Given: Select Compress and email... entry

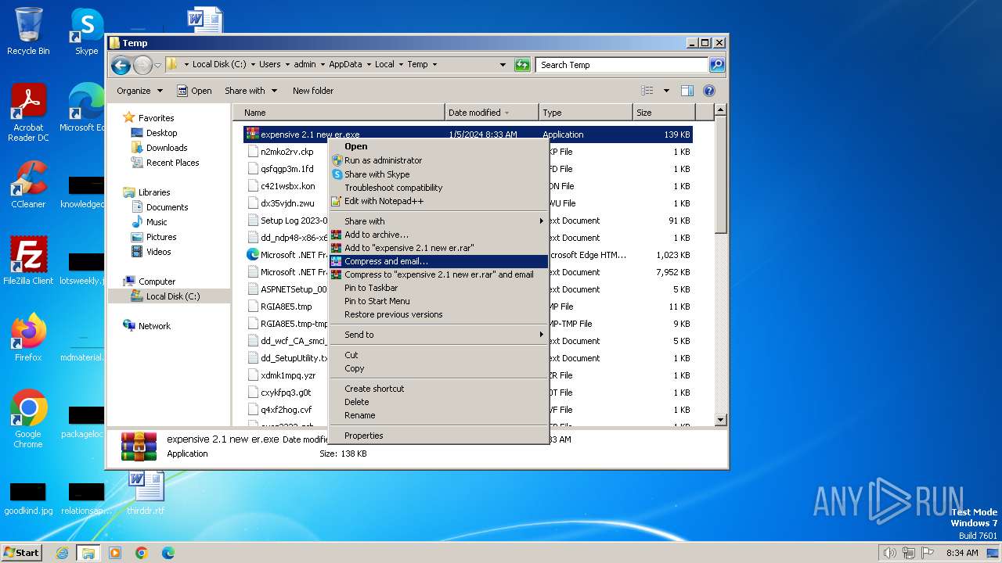Looking at the screenshot, I should point(438,261).
